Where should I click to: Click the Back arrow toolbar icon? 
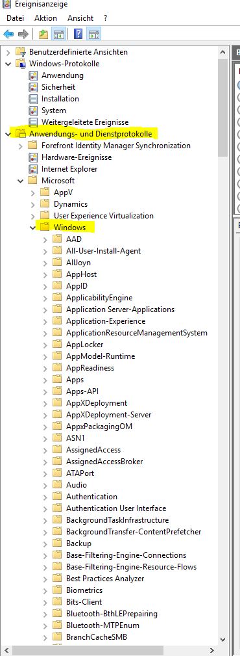(x=8, y=34)
